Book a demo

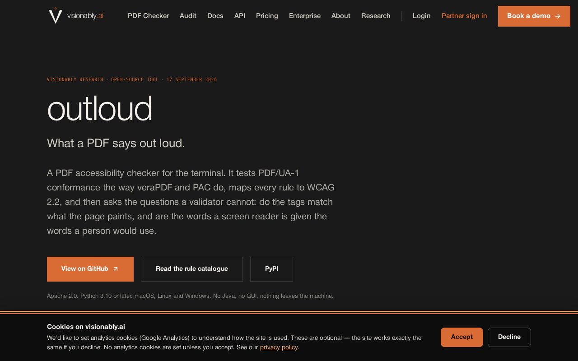pos(534,16)
